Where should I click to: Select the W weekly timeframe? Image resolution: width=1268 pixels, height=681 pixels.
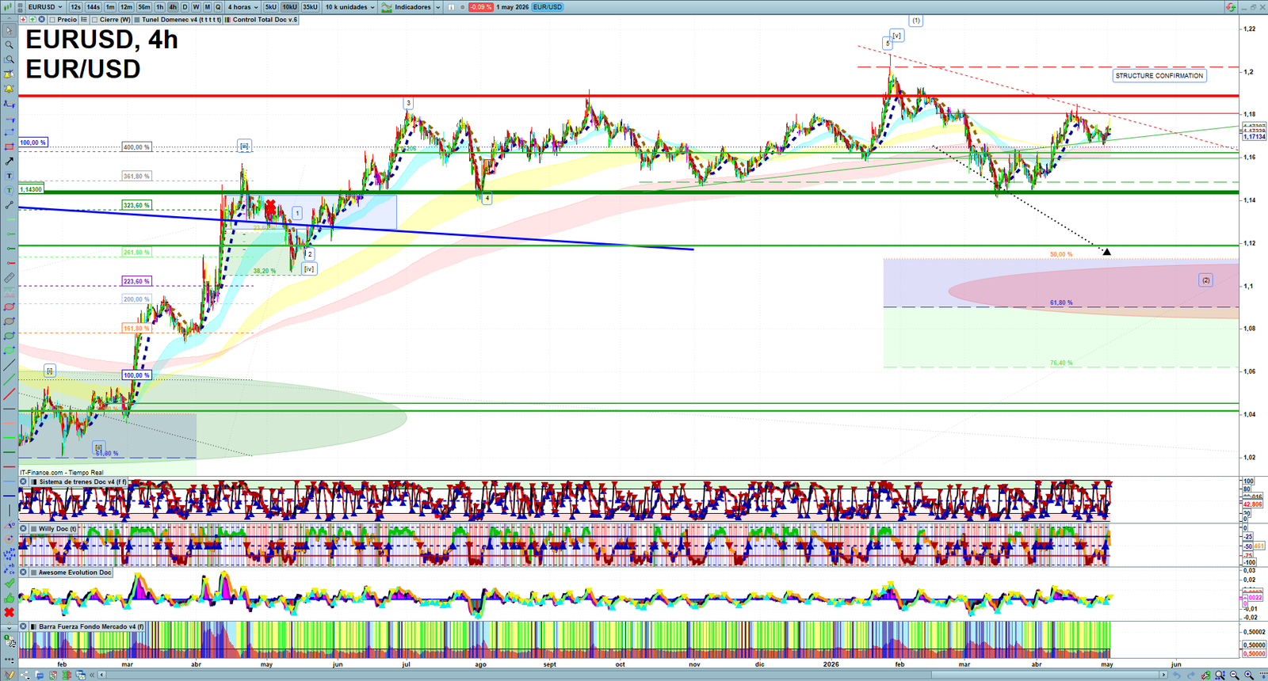coord(196,7)
